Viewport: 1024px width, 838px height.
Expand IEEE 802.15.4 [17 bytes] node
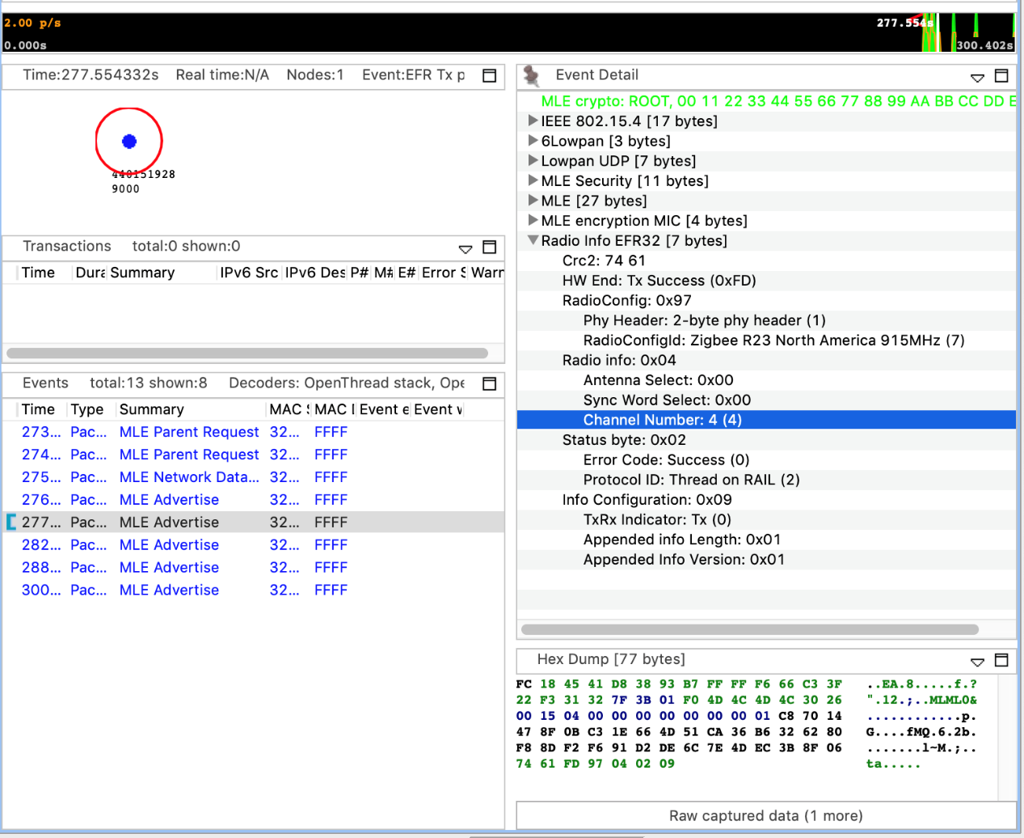533,121
